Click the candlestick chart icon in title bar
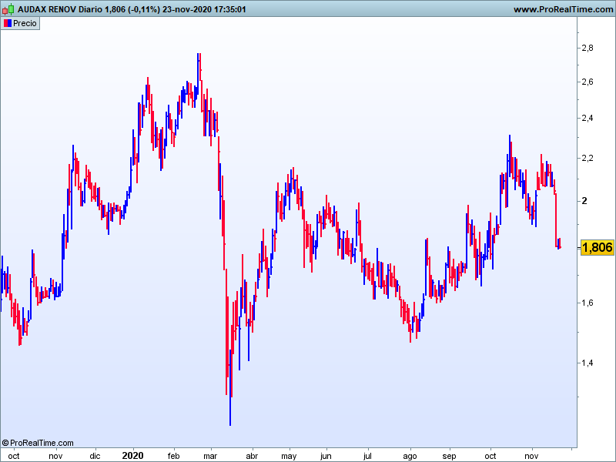The image size is (616, 462). [x=9, y=9]
